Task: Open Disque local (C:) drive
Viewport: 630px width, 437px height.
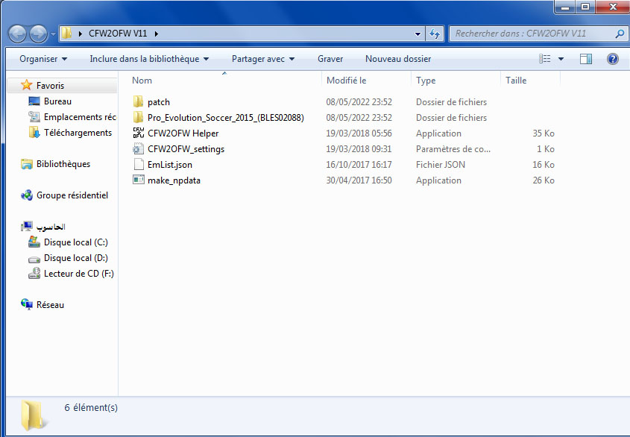Action: pos(75,242)
